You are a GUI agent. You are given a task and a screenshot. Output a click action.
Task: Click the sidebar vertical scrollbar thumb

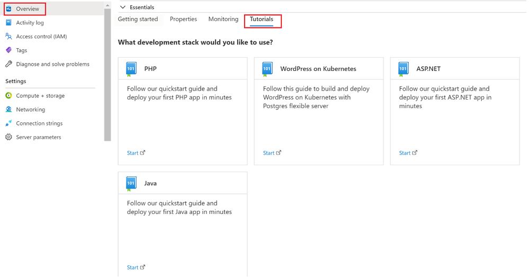click(107, 75)
